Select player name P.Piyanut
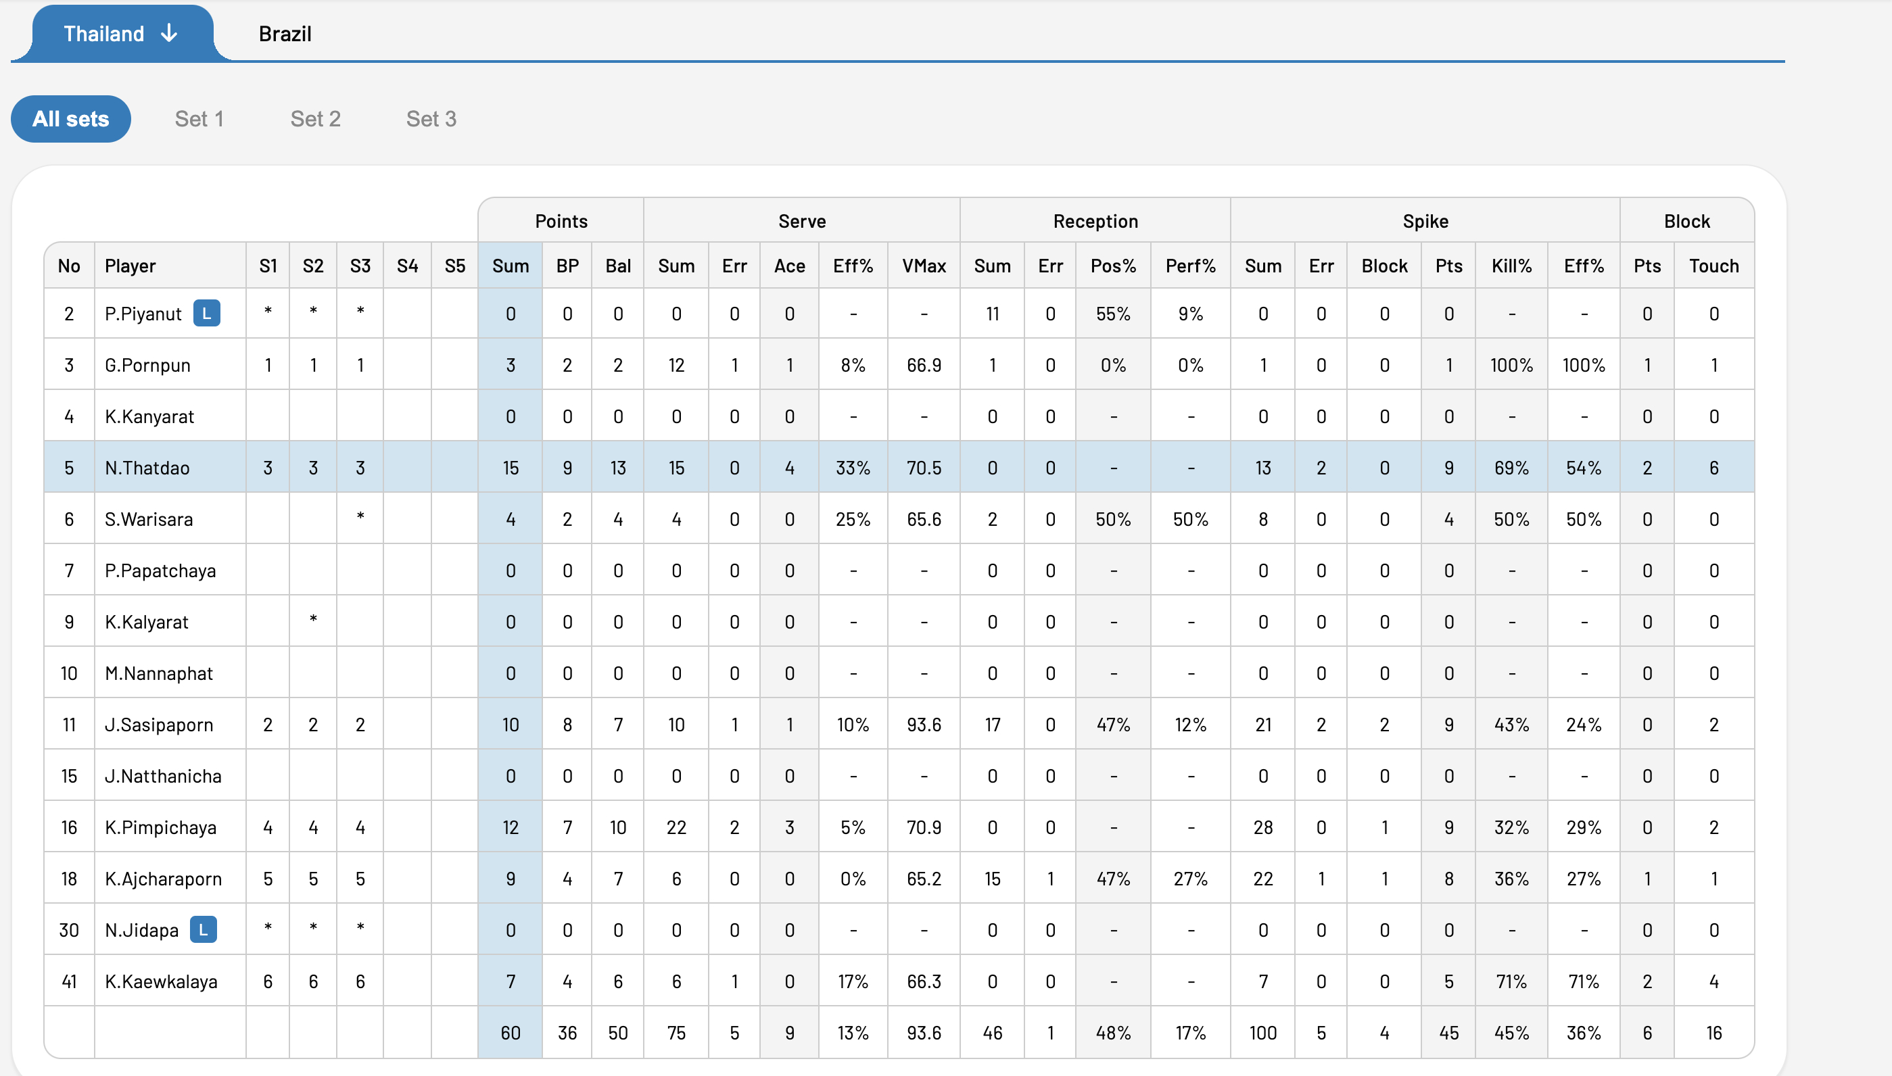Viewport: 1892px width, 1076px height. pyautogui.click(x=143, y=314)
